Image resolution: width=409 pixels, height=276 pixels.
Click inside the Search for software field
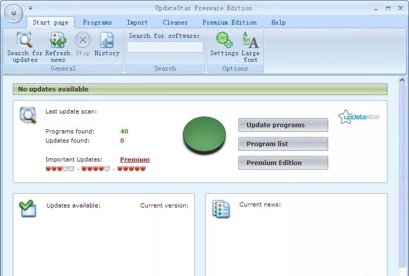165,47
